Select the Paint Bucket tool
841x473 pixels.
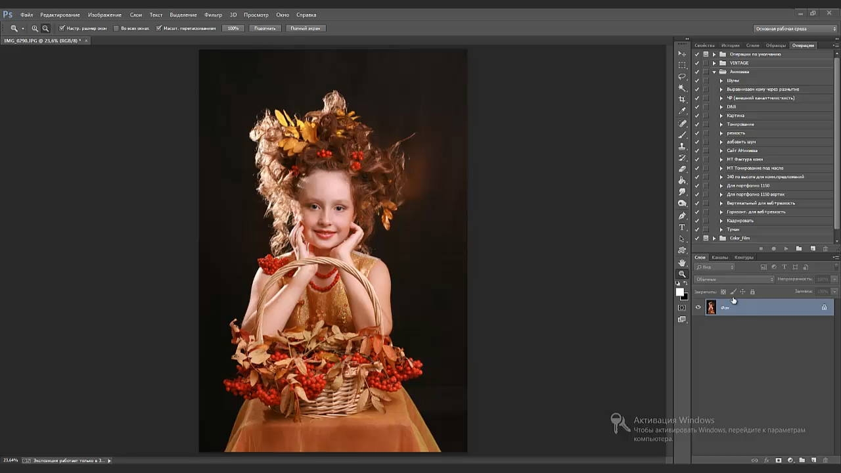(682, 181)
